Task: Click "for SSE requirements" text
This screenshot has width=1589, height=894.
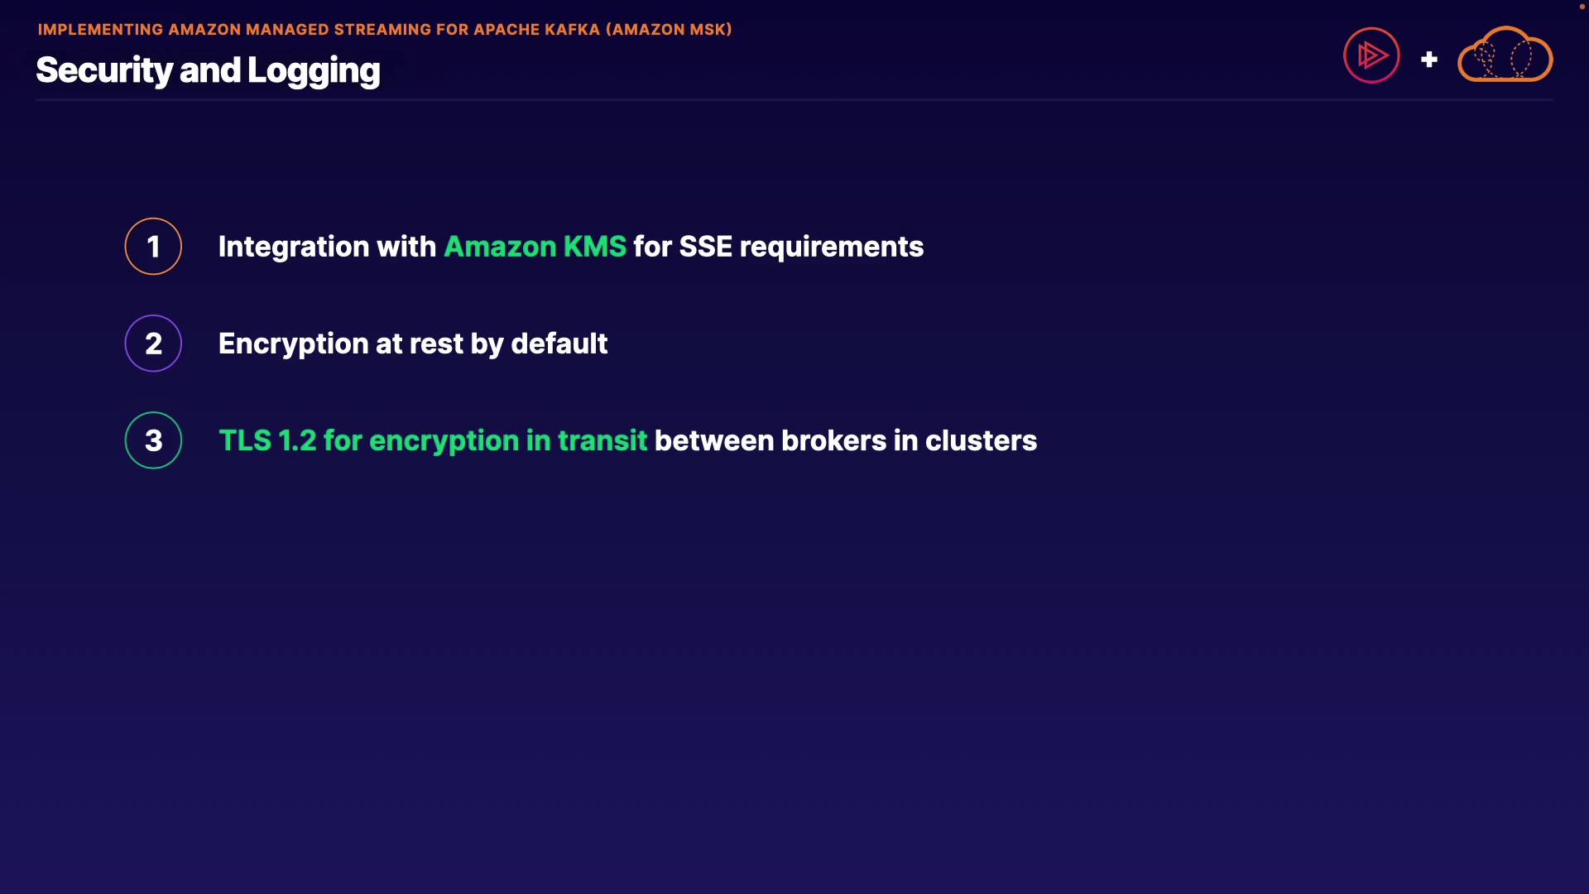Action: tap(778, 247)
